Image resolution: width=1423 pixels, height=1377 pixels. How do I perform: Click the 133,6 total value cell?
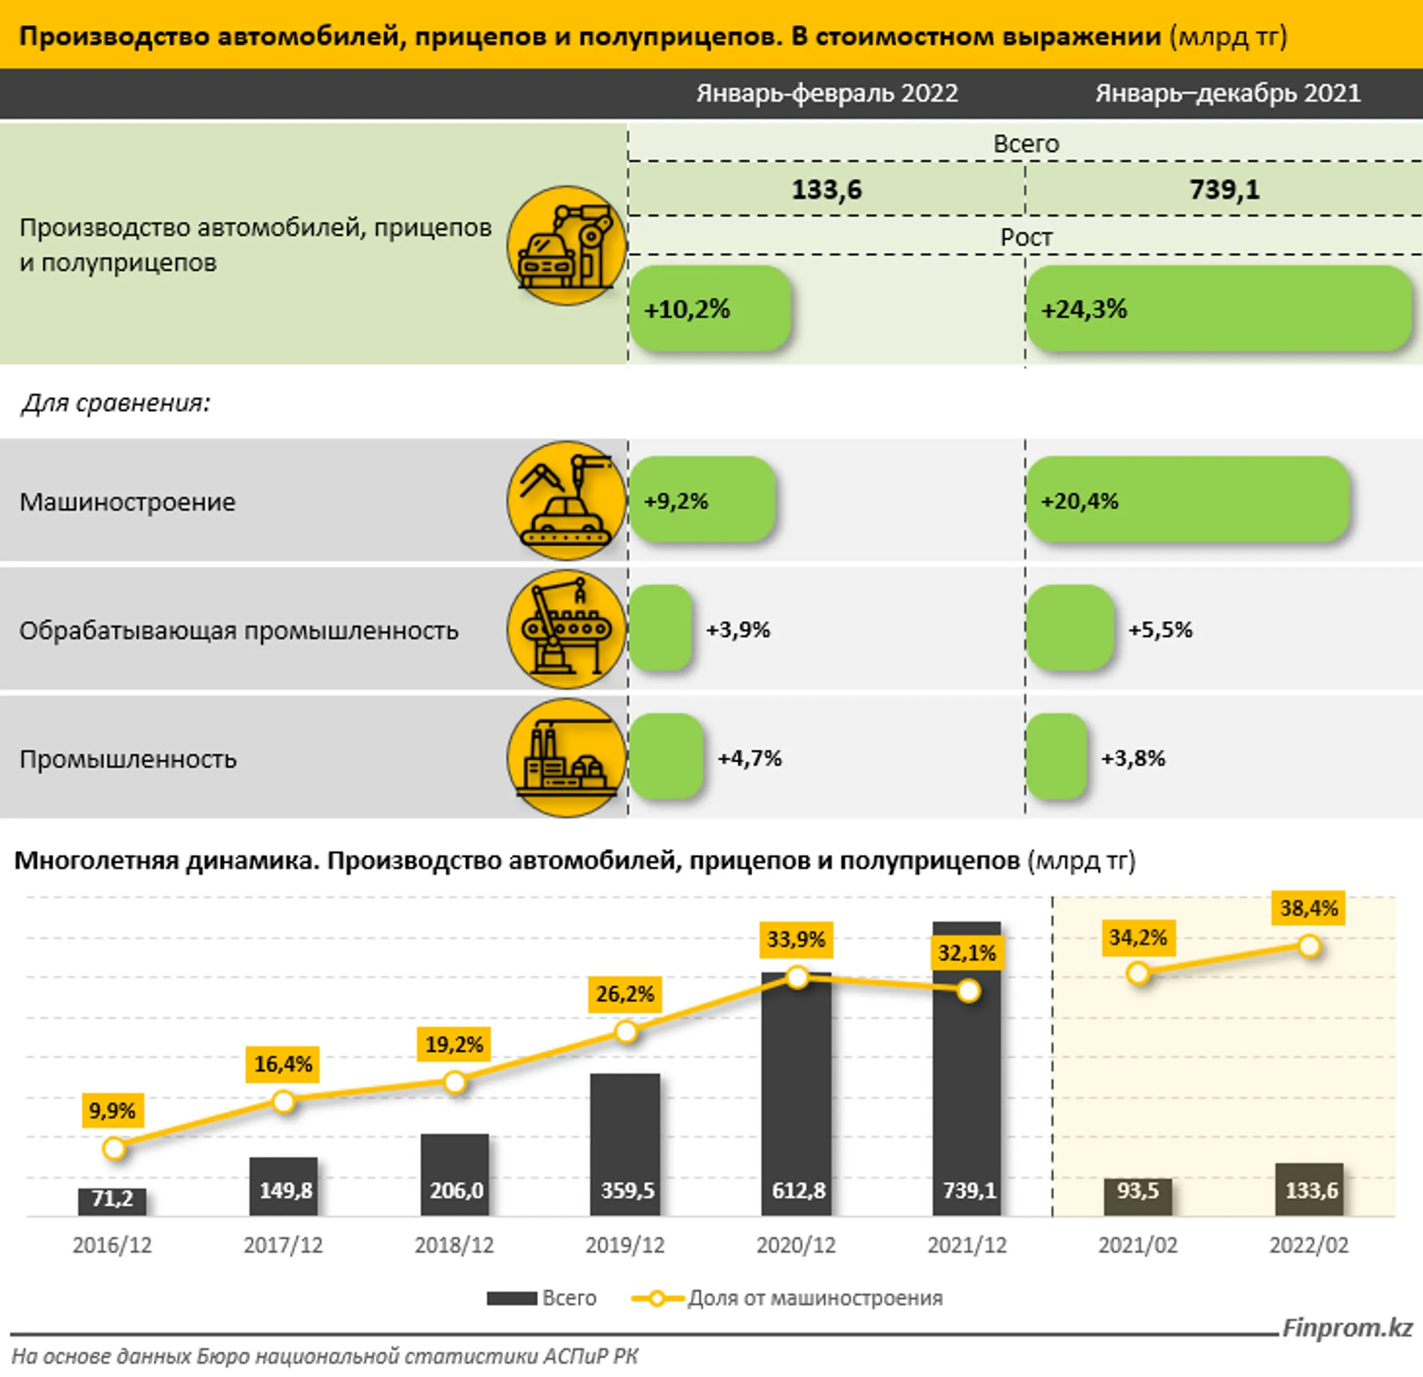[826, 189]
